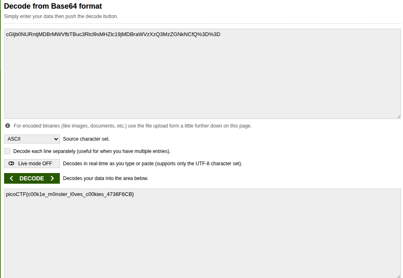
Task: Click the arrow of the character set selector
Action: pos(56,139)
